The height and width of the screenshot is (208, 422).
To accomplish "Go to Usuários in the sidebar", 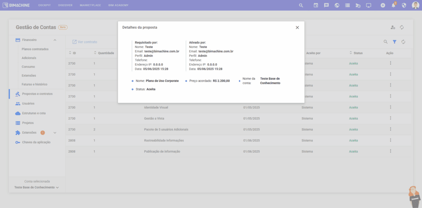I will point(28,104).
